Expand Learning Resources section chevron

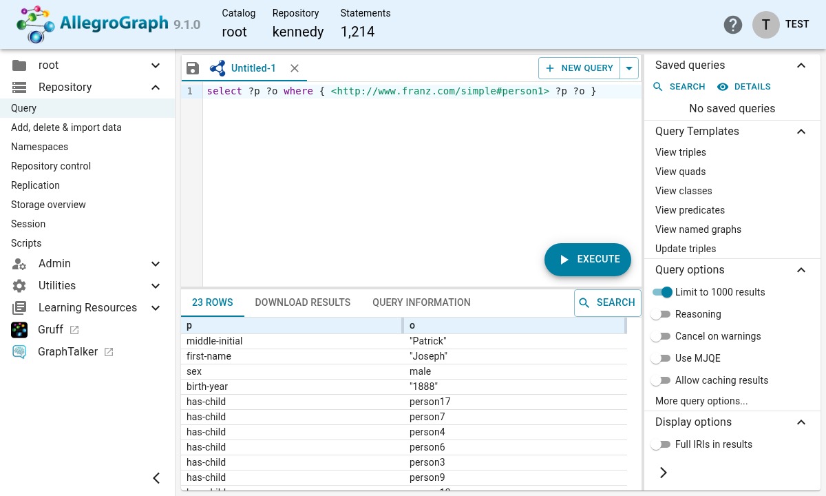pos(156,308)
